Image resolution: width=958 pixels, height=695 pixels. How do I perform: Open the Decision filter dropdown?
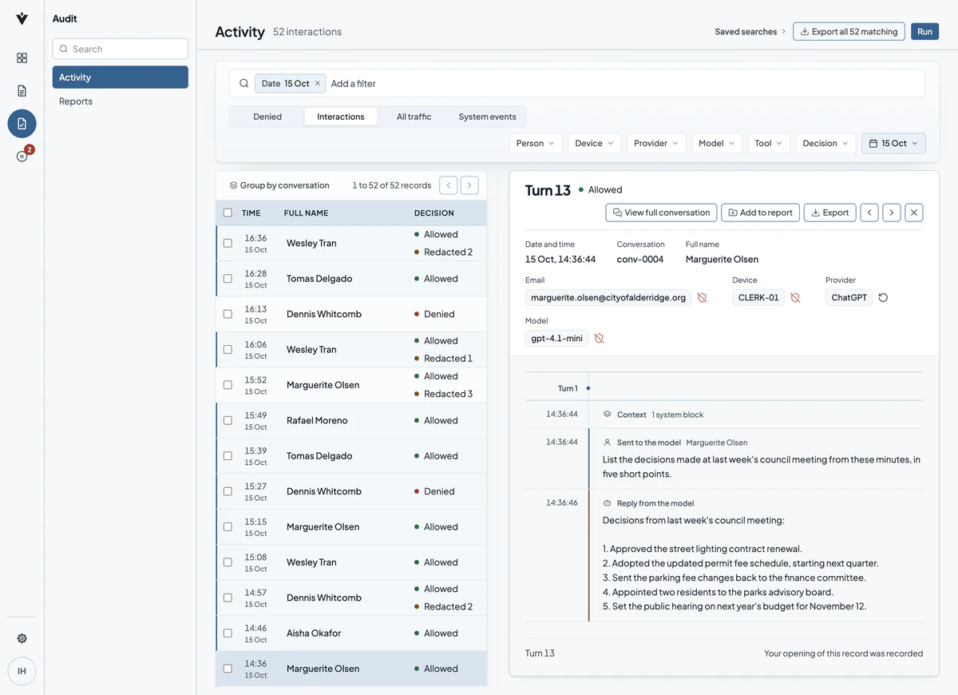click(825, 143)
